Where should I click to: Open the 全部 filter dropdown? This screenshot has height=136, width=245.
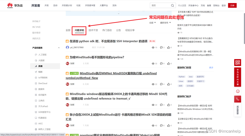pos(152,23)
